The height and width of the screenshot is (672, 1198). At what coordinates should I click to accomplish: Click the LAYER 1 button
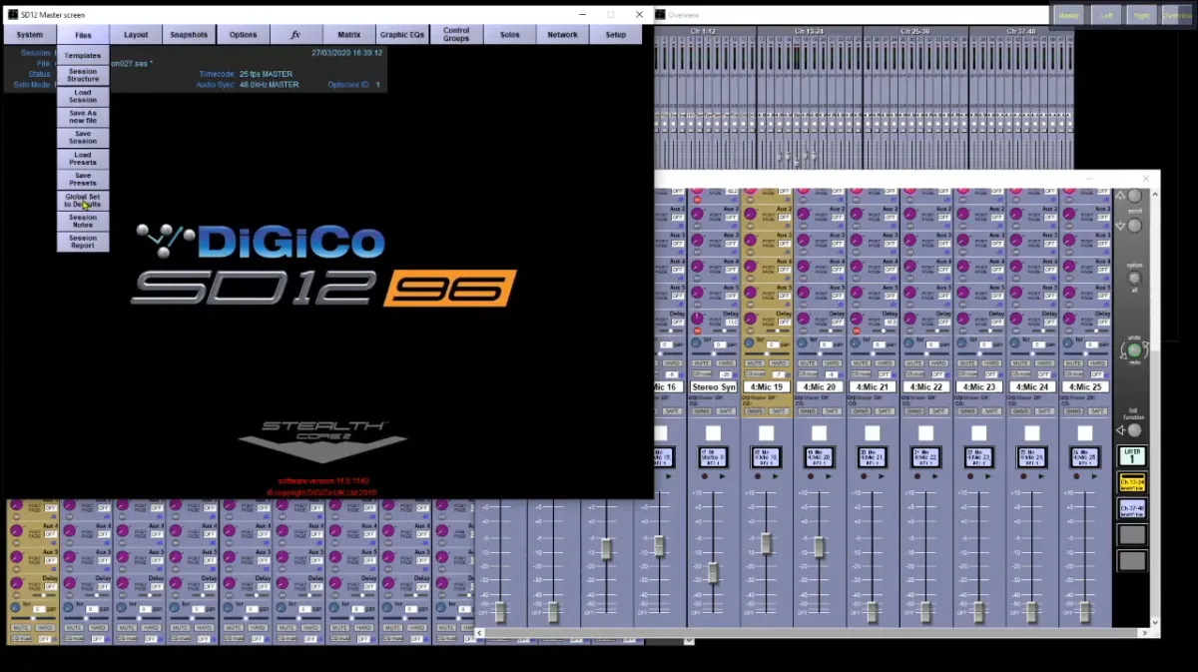click(1132, 456)
